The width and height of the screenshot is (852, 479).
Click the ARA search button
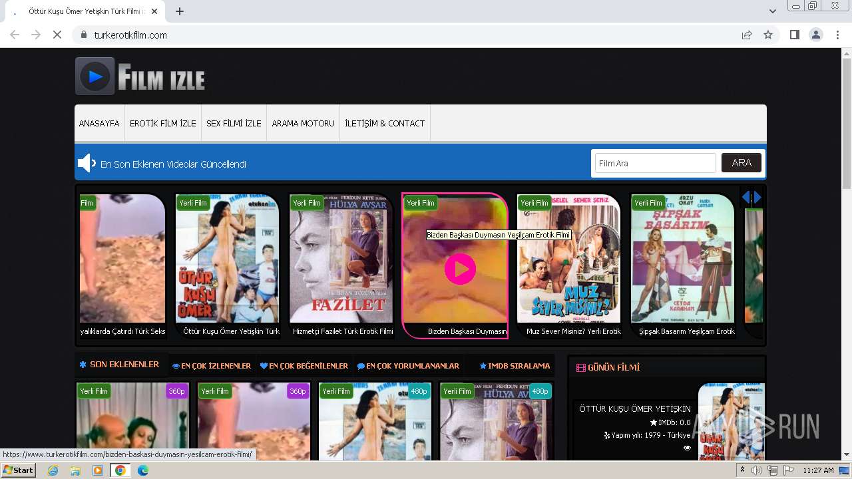(742, 163)
